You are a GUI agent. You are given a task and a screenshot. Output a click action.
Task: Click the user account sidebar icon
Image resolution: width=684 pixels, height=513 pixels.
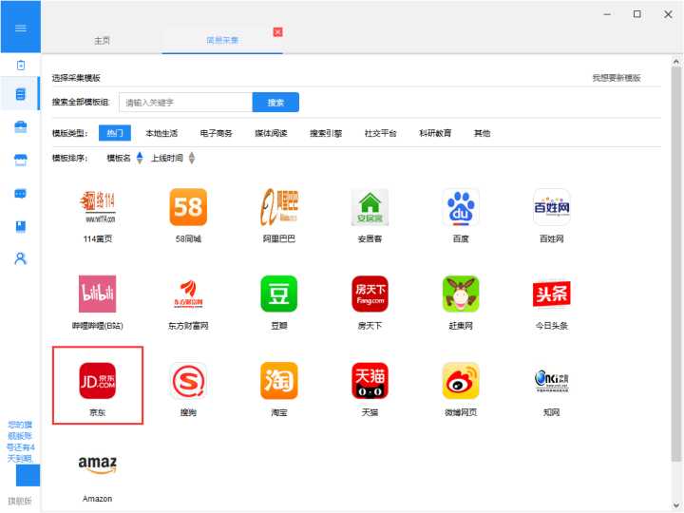[20, 257]
